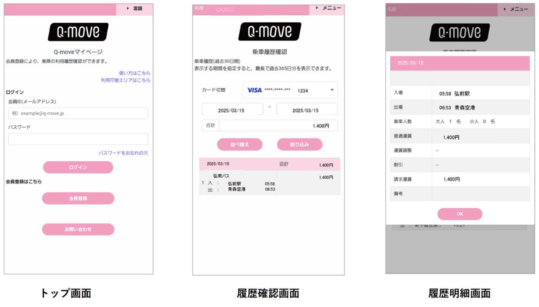Open the 利用可能エリアはこちら link

click(x=126, y=80)
